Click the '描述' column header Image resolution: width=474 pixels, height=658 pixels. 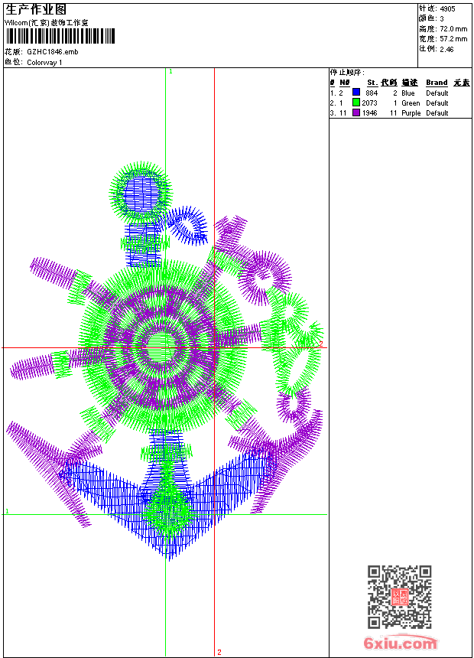410,83
